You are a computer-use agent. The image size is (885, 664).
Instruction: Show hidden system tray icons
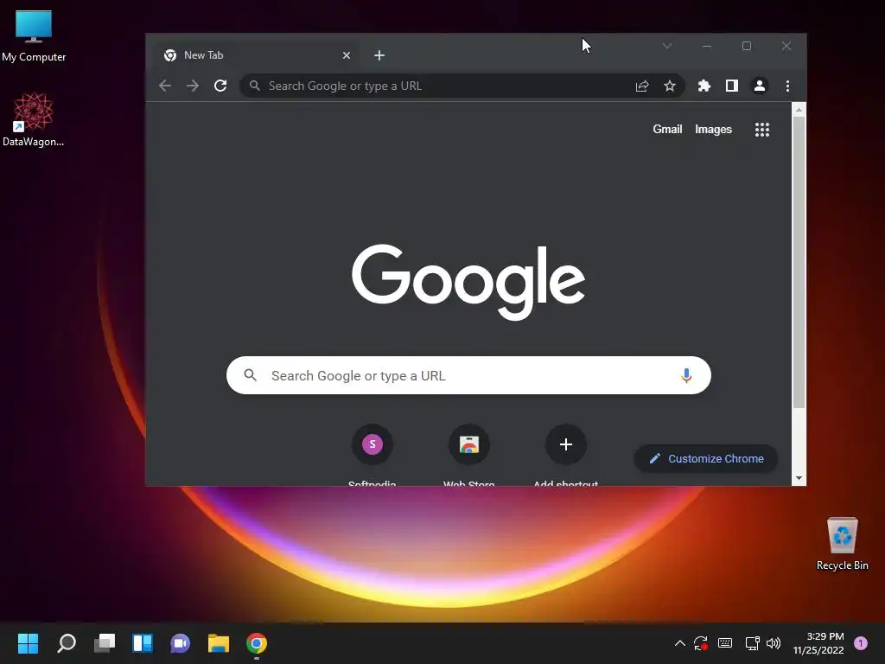[x=680, y=643]
